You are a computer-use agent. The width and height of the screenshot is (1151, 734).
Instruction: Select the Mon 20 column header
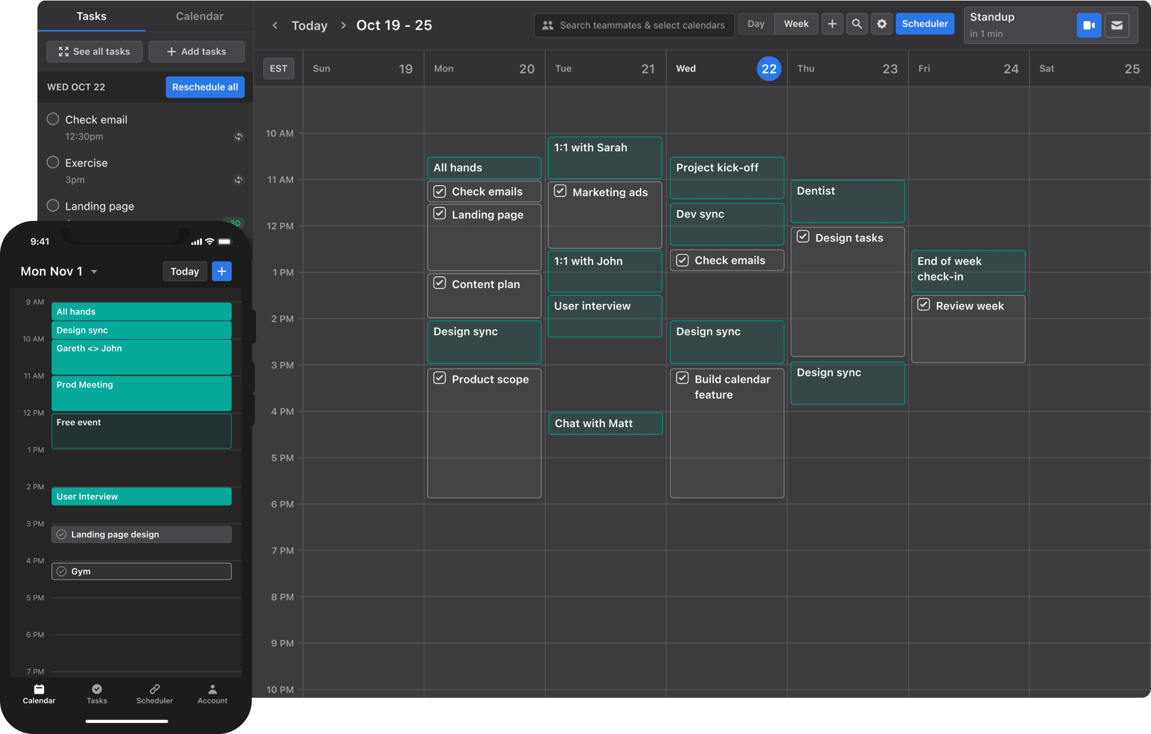484,69
